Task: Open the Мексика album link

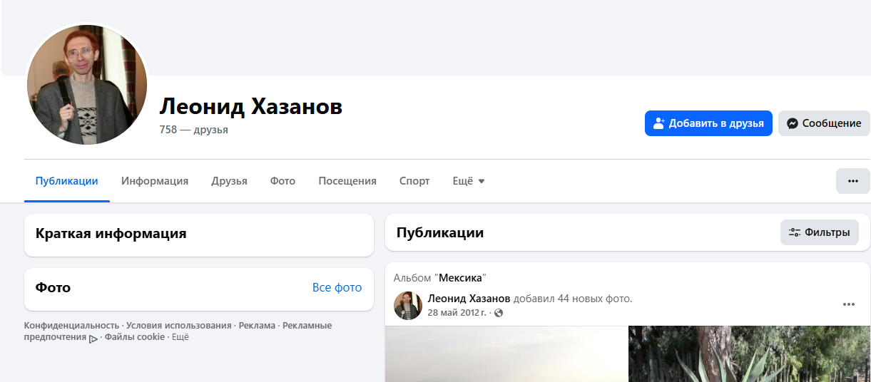Action: (460, 278)
